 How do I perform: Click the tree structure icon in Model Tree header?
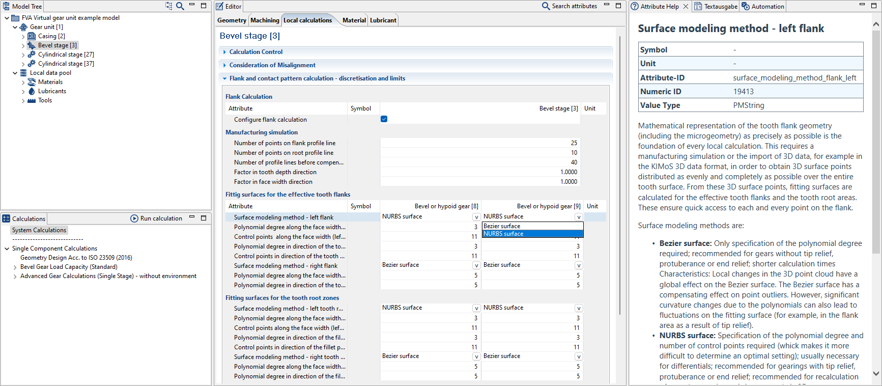coord(168,6)
